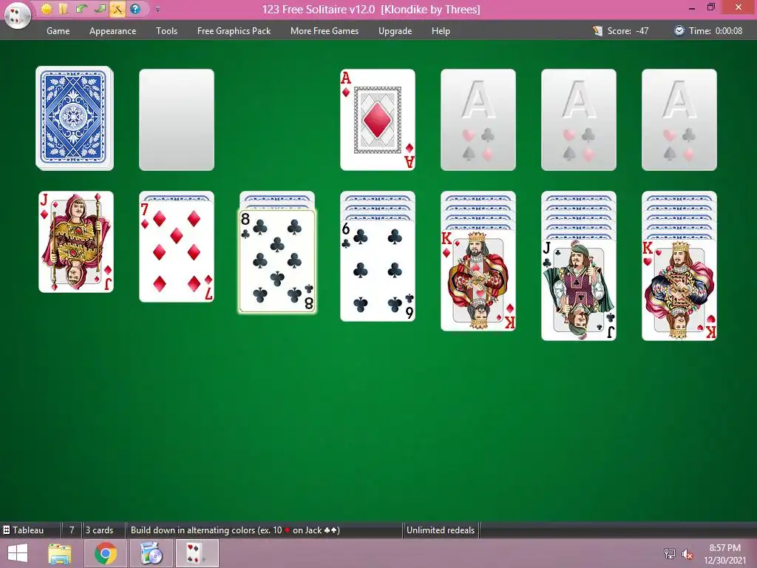The height and width of the screenshot is (568, 757).
Task: Click the solitaire cards taskbar icon
Action: (x=195, y=553)
